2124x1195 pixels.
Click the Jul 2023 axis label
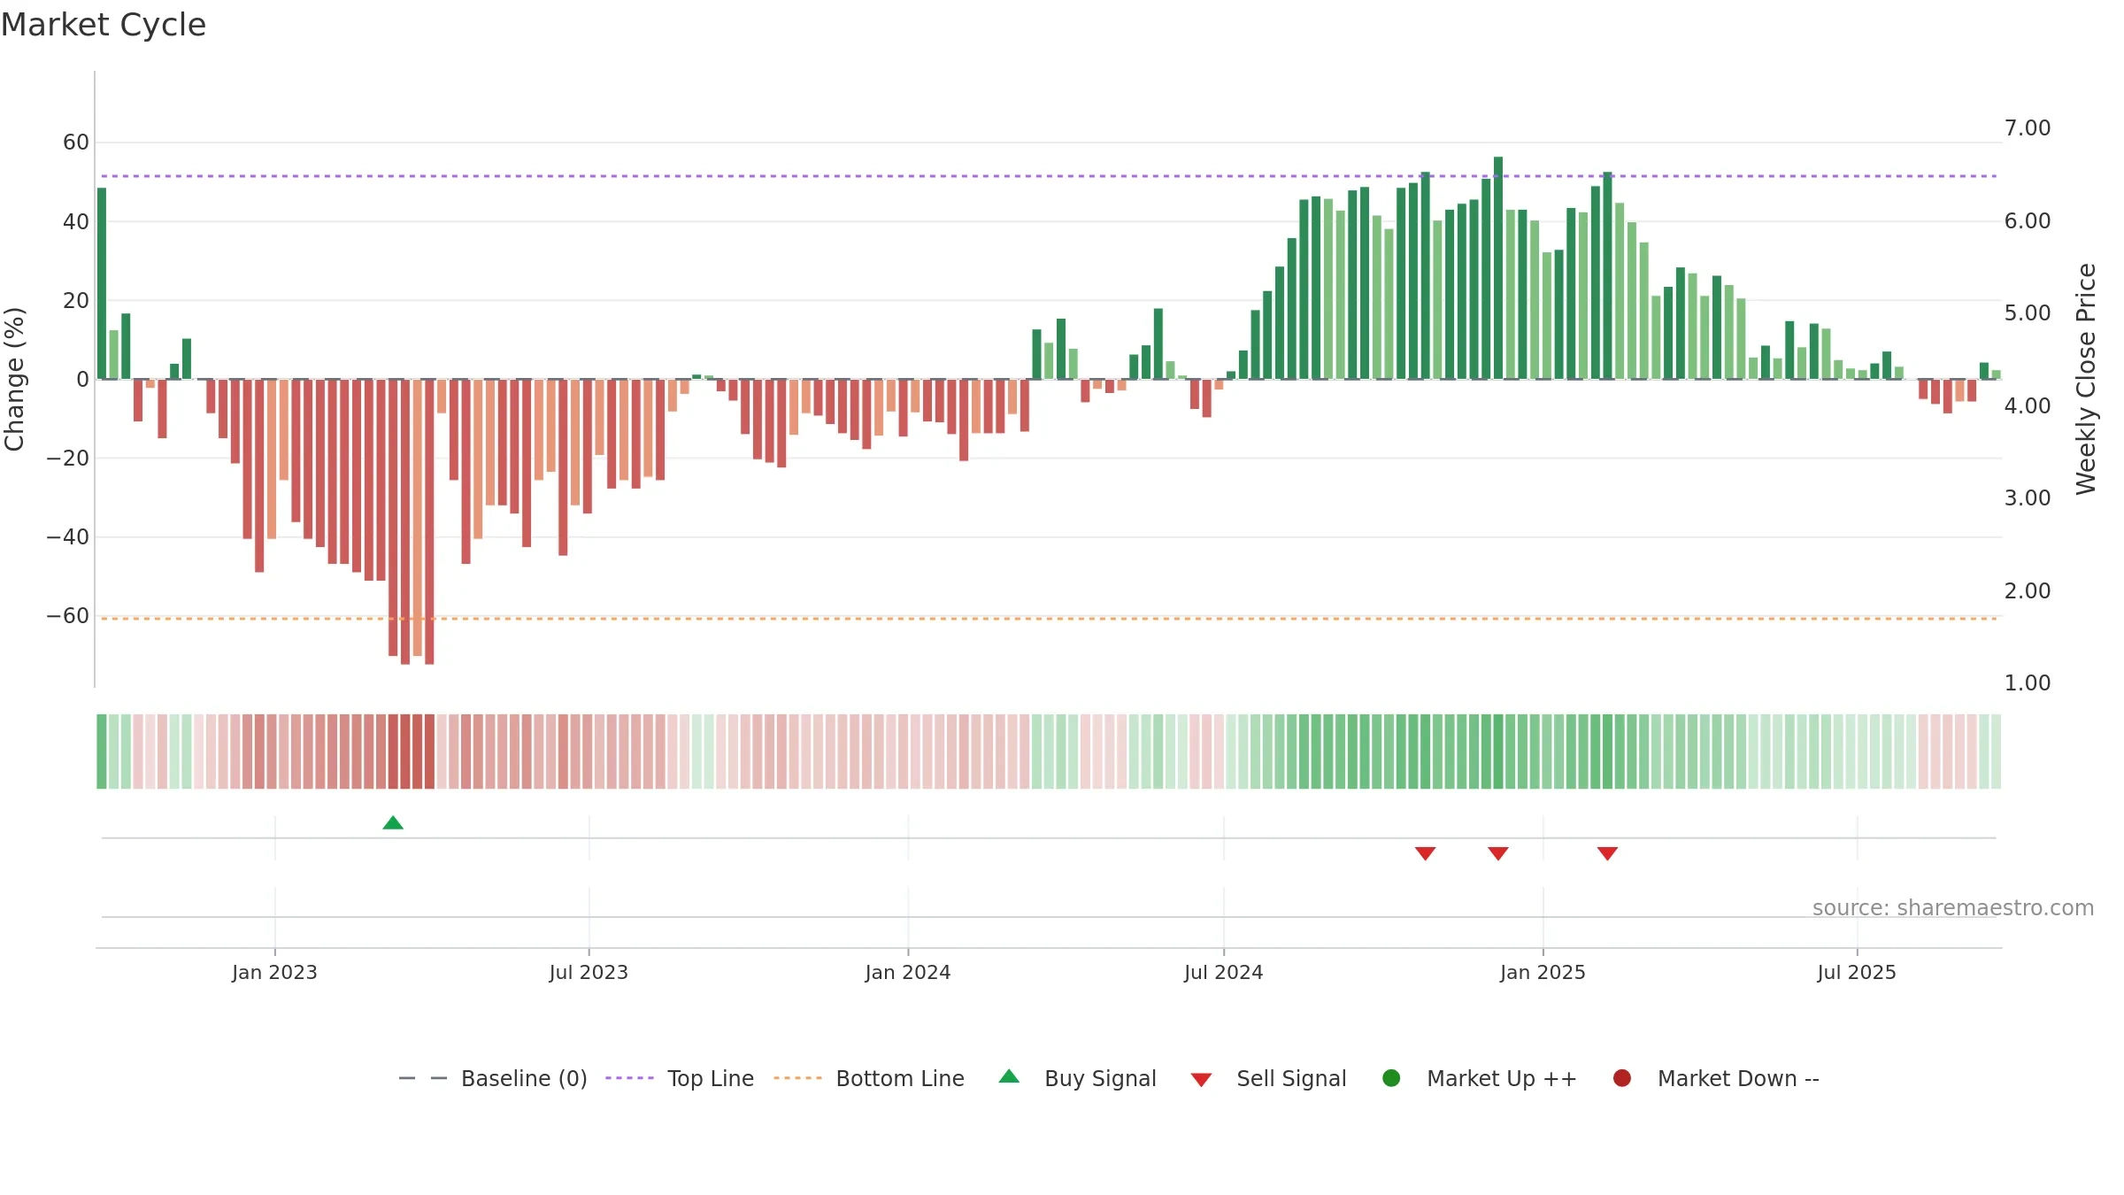589,972
